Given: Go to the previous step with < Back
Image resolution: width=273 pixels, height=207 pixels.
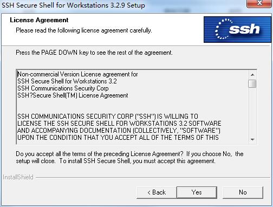Looking at the screenshot, I should [x=157, y=192].
